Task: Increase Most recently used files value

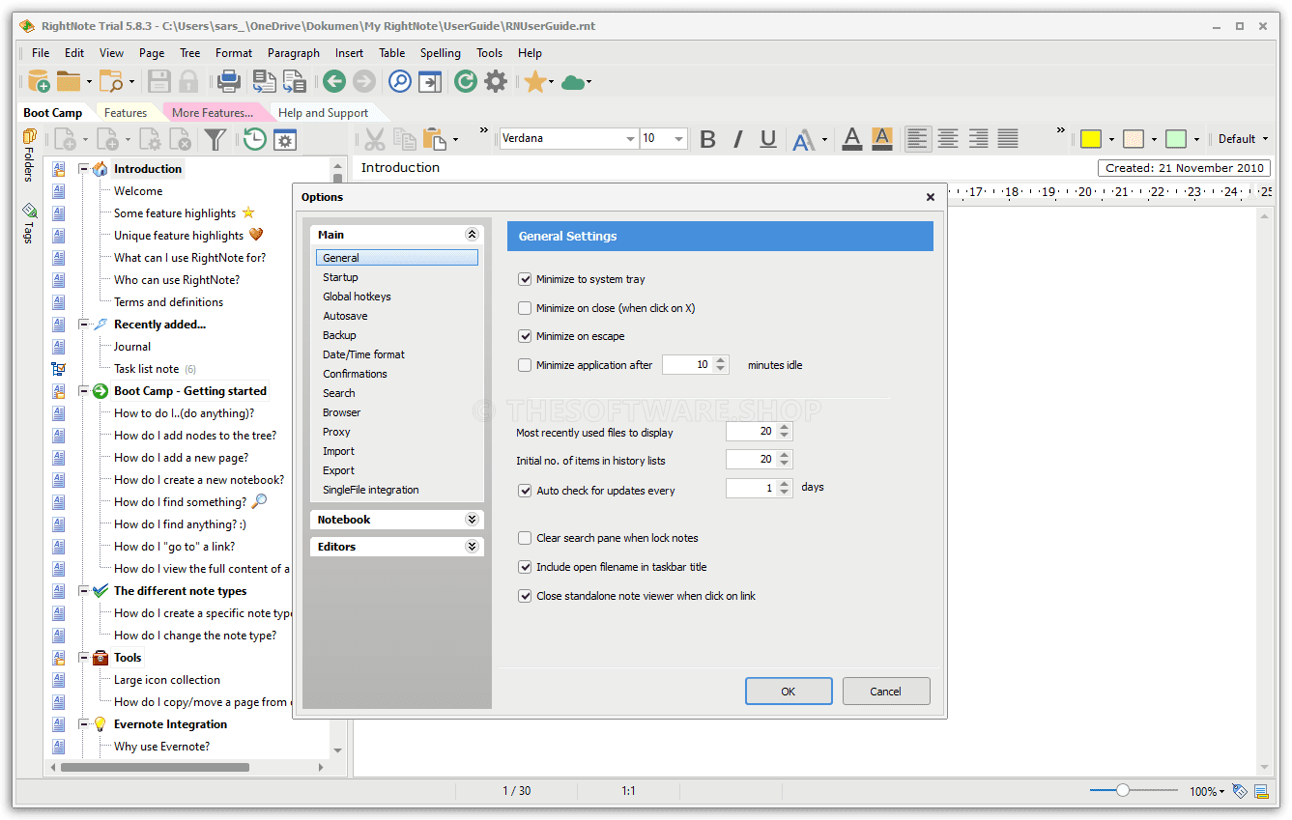Action: pos(784,428)
